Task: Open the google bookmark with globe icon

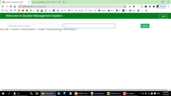Action: coord(102,11)
